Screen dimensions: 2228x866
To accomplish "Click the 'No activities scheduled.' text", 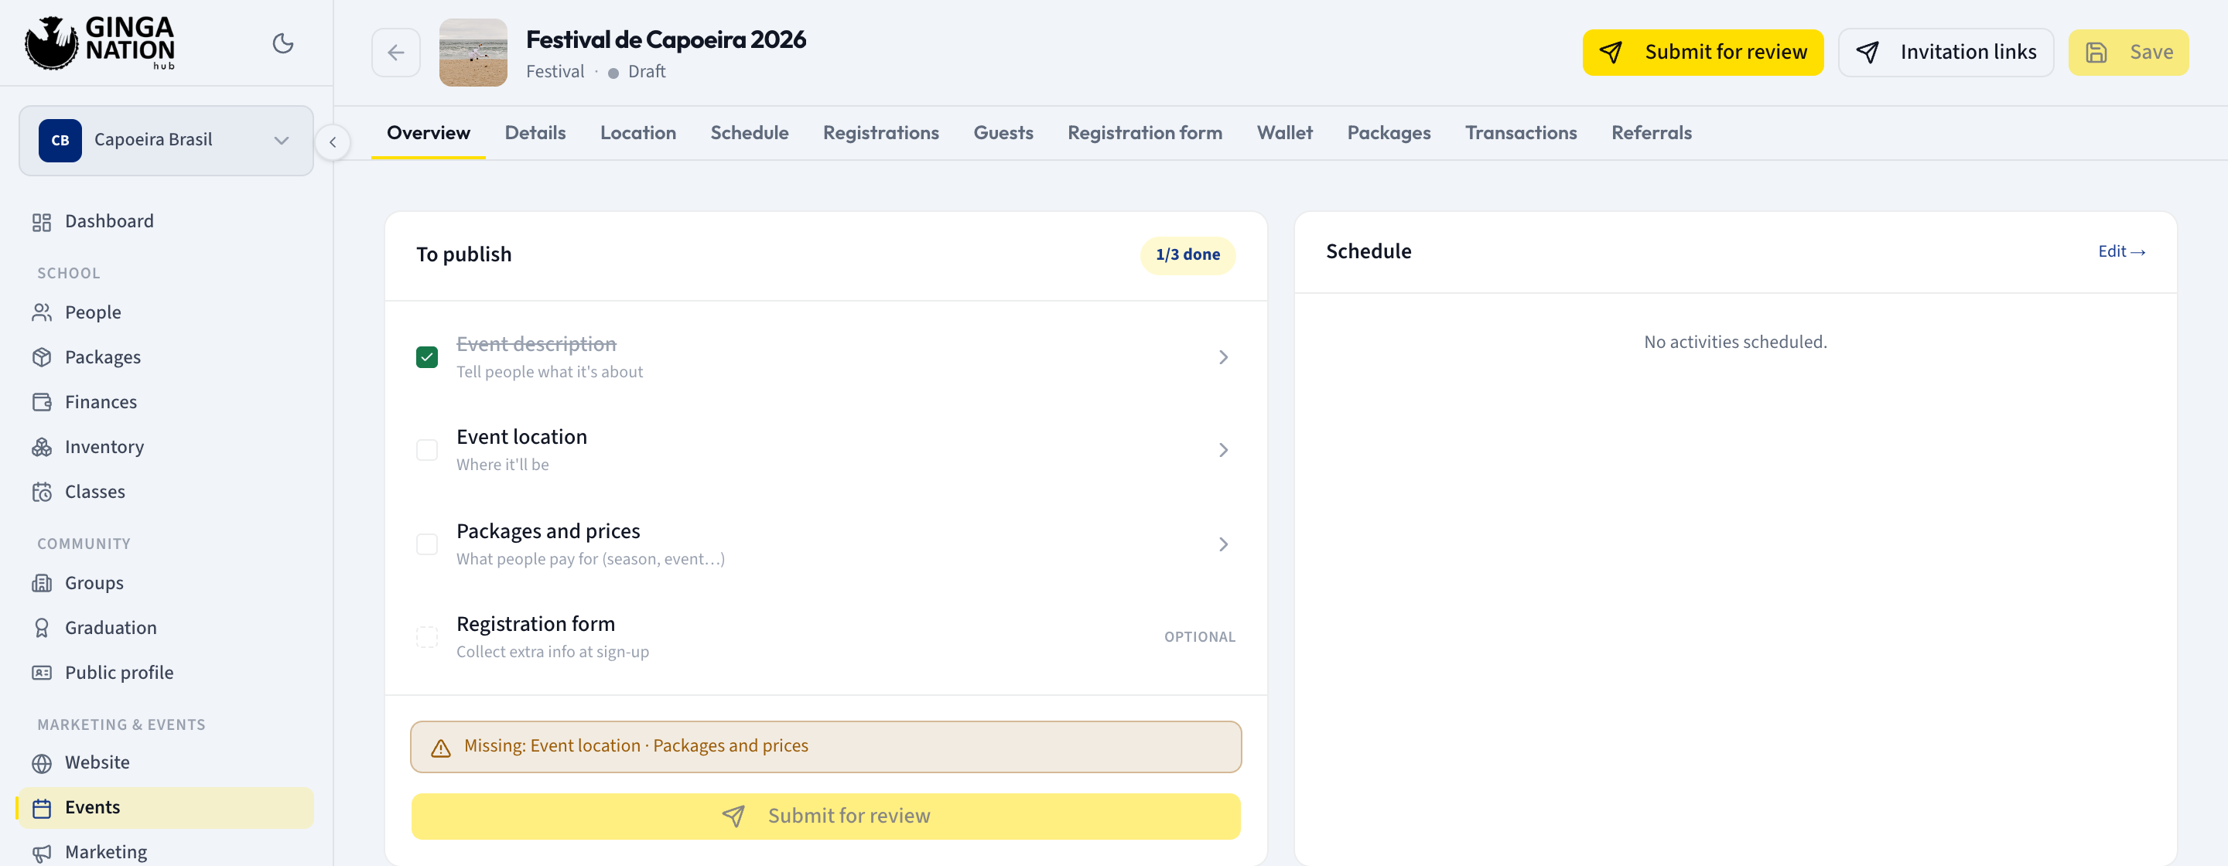I will click(x=1735, y=343).
